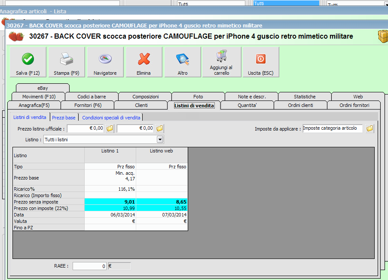388x280 pixels.
Task: Print using the Stampa (F9) button
Action: [x=67, y=62]
